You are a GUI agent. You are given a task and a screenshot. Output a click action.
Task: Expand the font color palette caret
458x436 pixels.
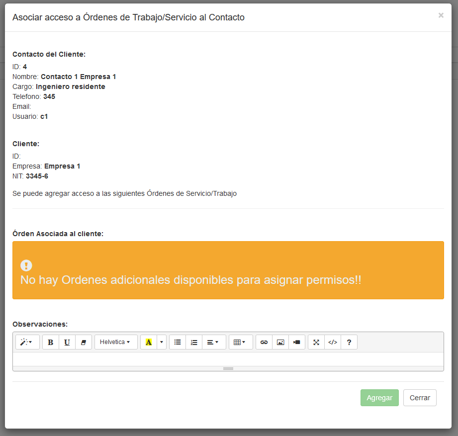pyautogui.click(x=162, y=342)
